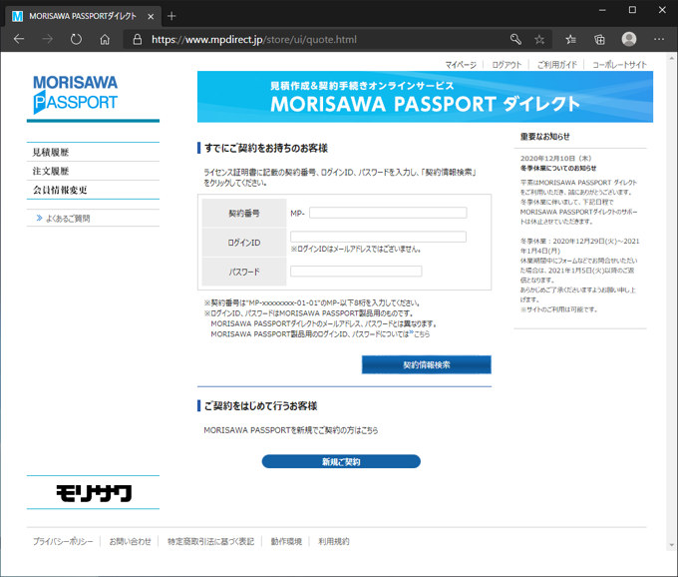
Task: Open browser settings and more menu
Action: (659, 39)
